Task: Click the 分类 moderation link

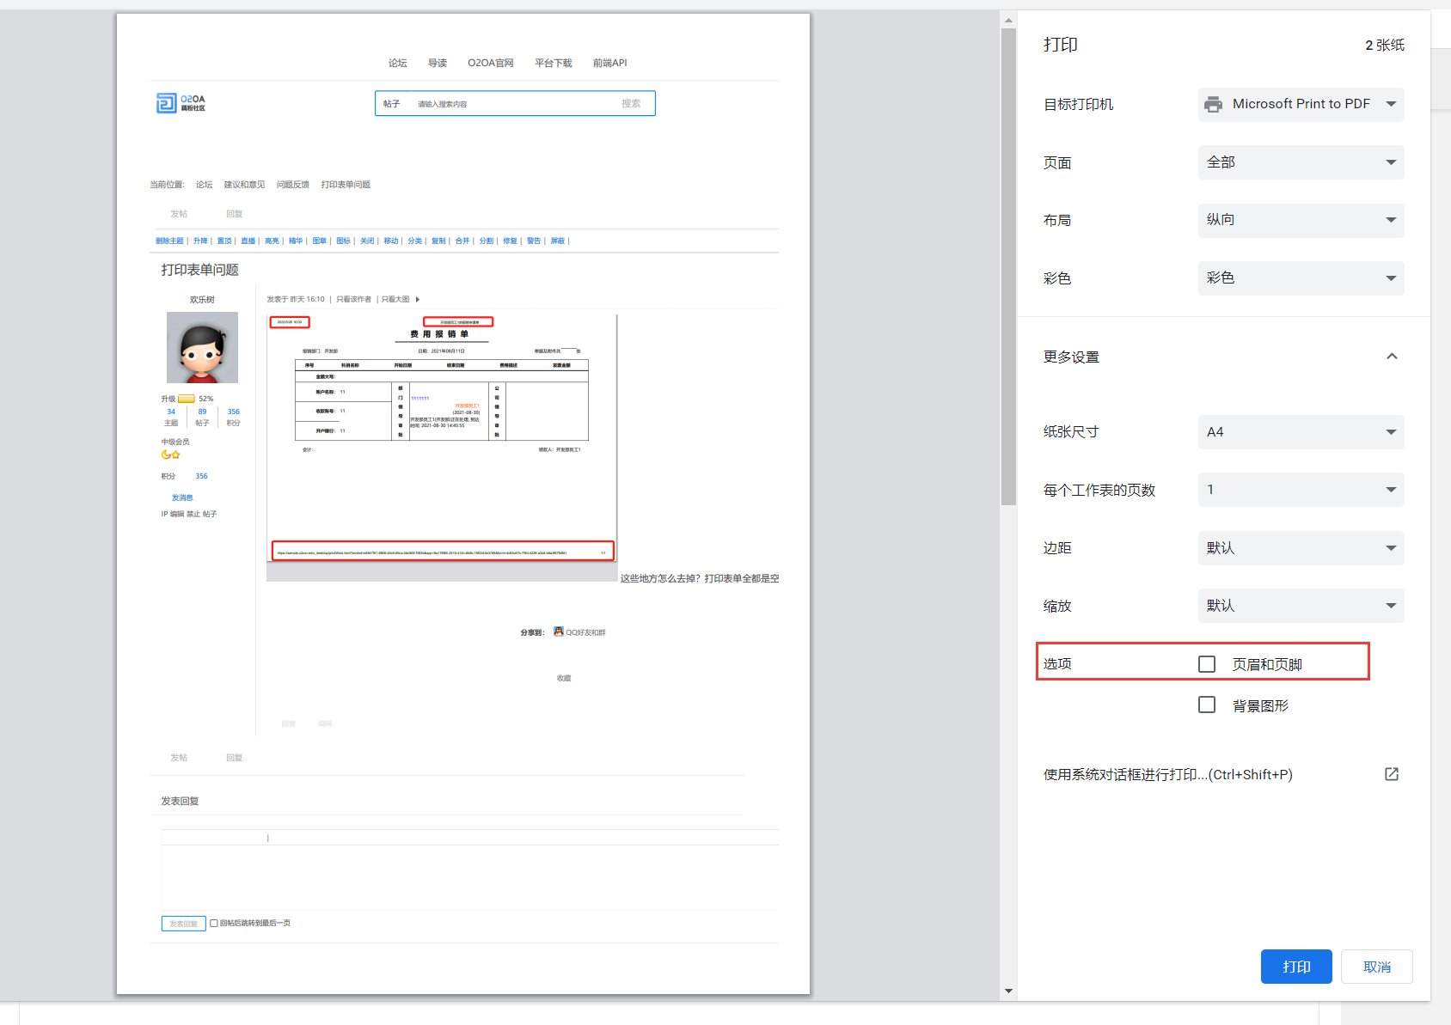Action: (x=415, y=241)
